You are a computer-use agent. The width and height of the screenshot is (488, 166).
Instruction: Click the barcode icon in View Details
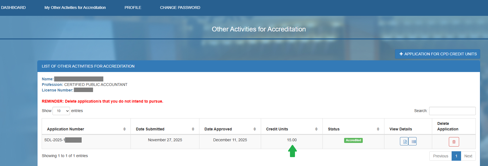click(413, 142)
